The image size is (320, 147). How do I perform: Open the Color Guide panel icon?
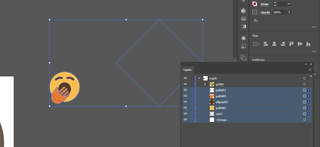point(243,11)
